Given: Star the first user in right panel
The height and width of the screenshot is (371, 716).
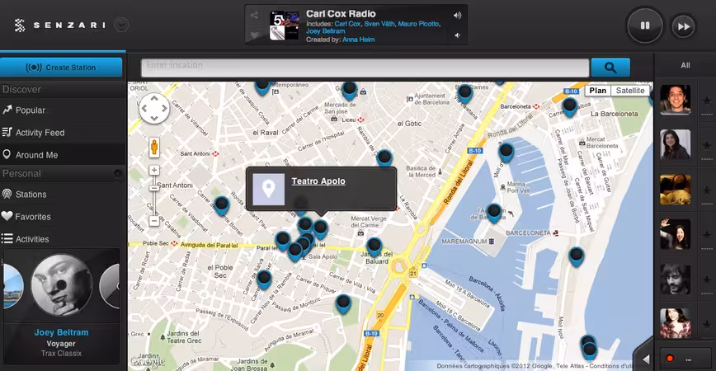Looking at the screenshot, I should [x=707, y=101].
